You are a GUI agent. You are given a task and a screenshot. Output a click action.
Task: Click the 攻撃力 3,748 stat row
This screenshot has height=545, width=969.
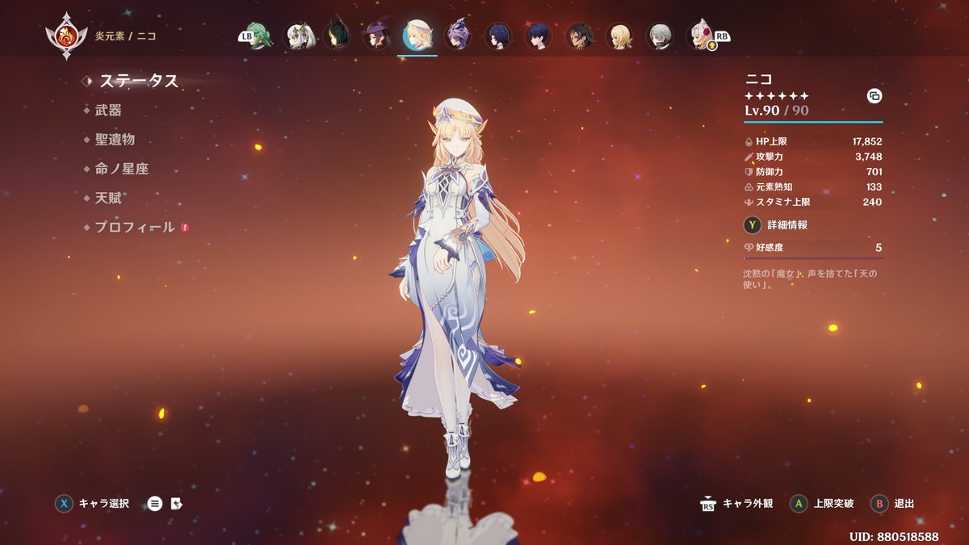(813, 157)
